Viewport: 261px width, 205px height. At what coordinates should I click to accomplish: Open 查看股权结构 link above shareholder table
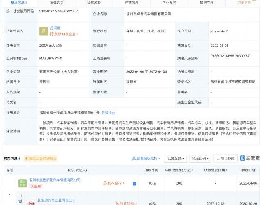(x=146, y=159)
